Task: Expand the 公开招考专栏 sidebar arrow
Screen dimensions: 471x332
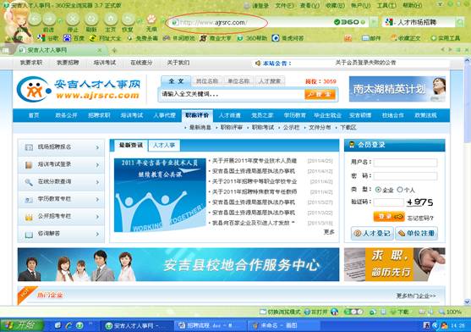Action: (x=97, y=217)
